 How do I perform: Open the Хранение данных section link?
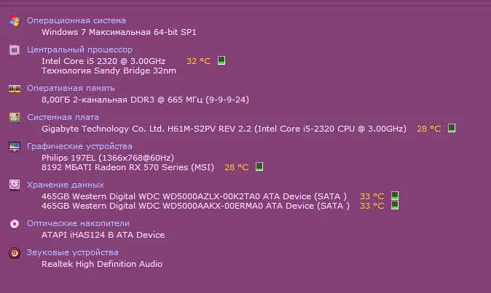point(66,185)
